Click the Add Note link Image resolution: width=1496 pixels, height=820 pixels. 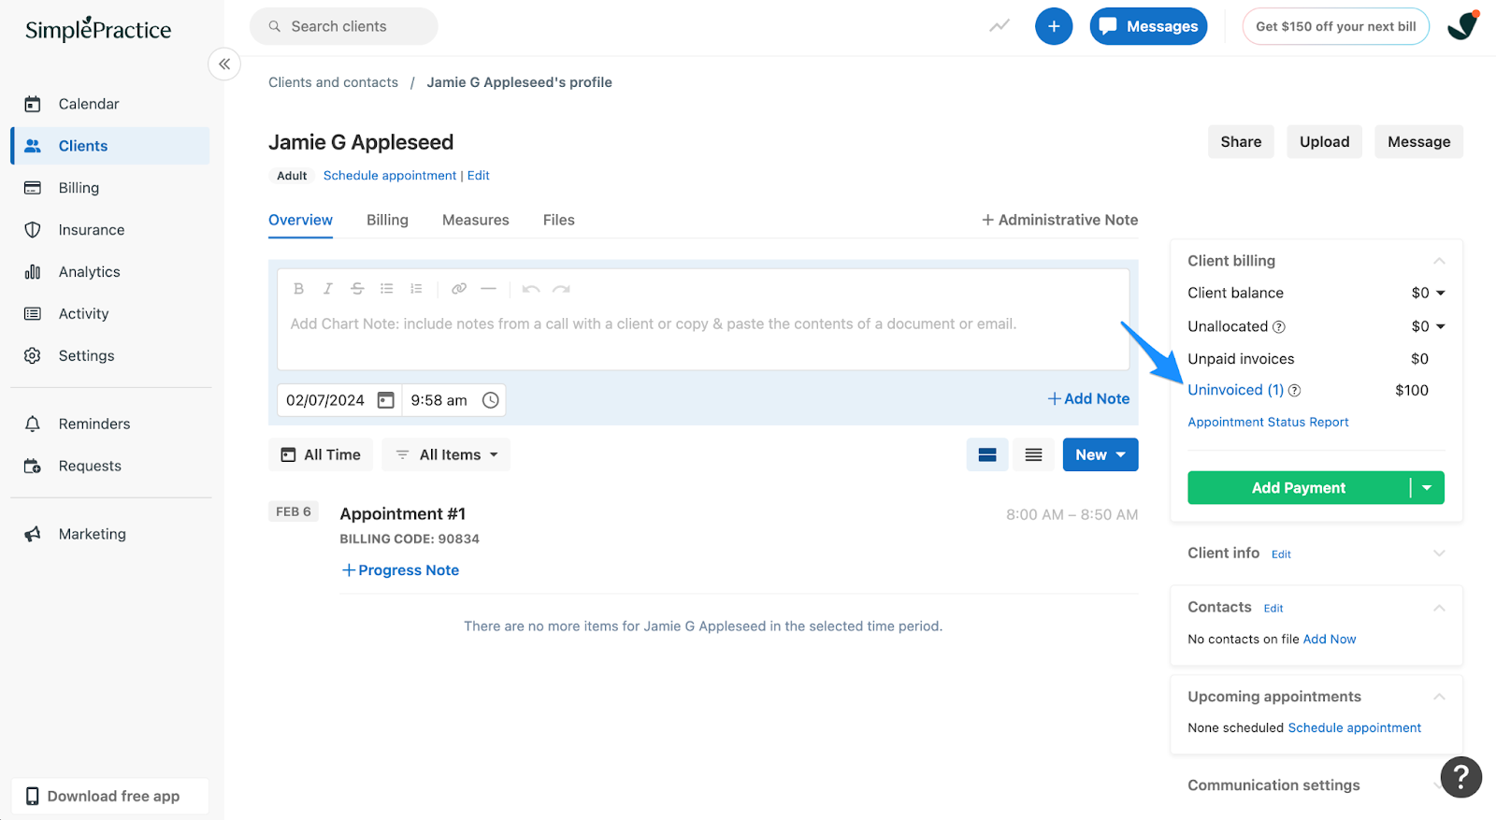click(x=1088, y=398)
